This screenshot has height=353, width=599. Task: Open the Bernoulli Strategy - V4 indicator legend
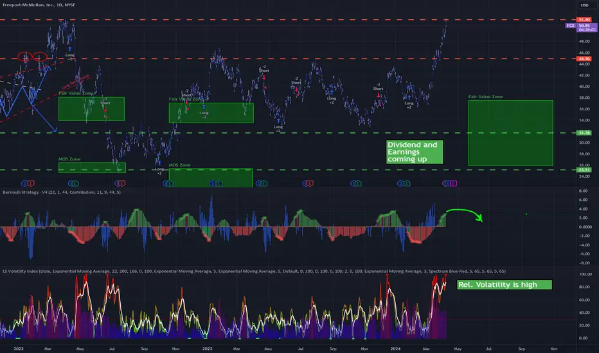62,192
